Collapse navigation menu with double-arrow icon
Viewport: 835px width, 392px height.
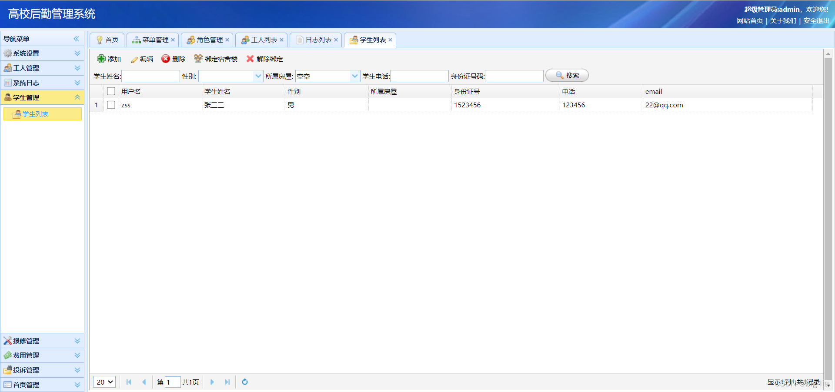(x=77, y=39)
